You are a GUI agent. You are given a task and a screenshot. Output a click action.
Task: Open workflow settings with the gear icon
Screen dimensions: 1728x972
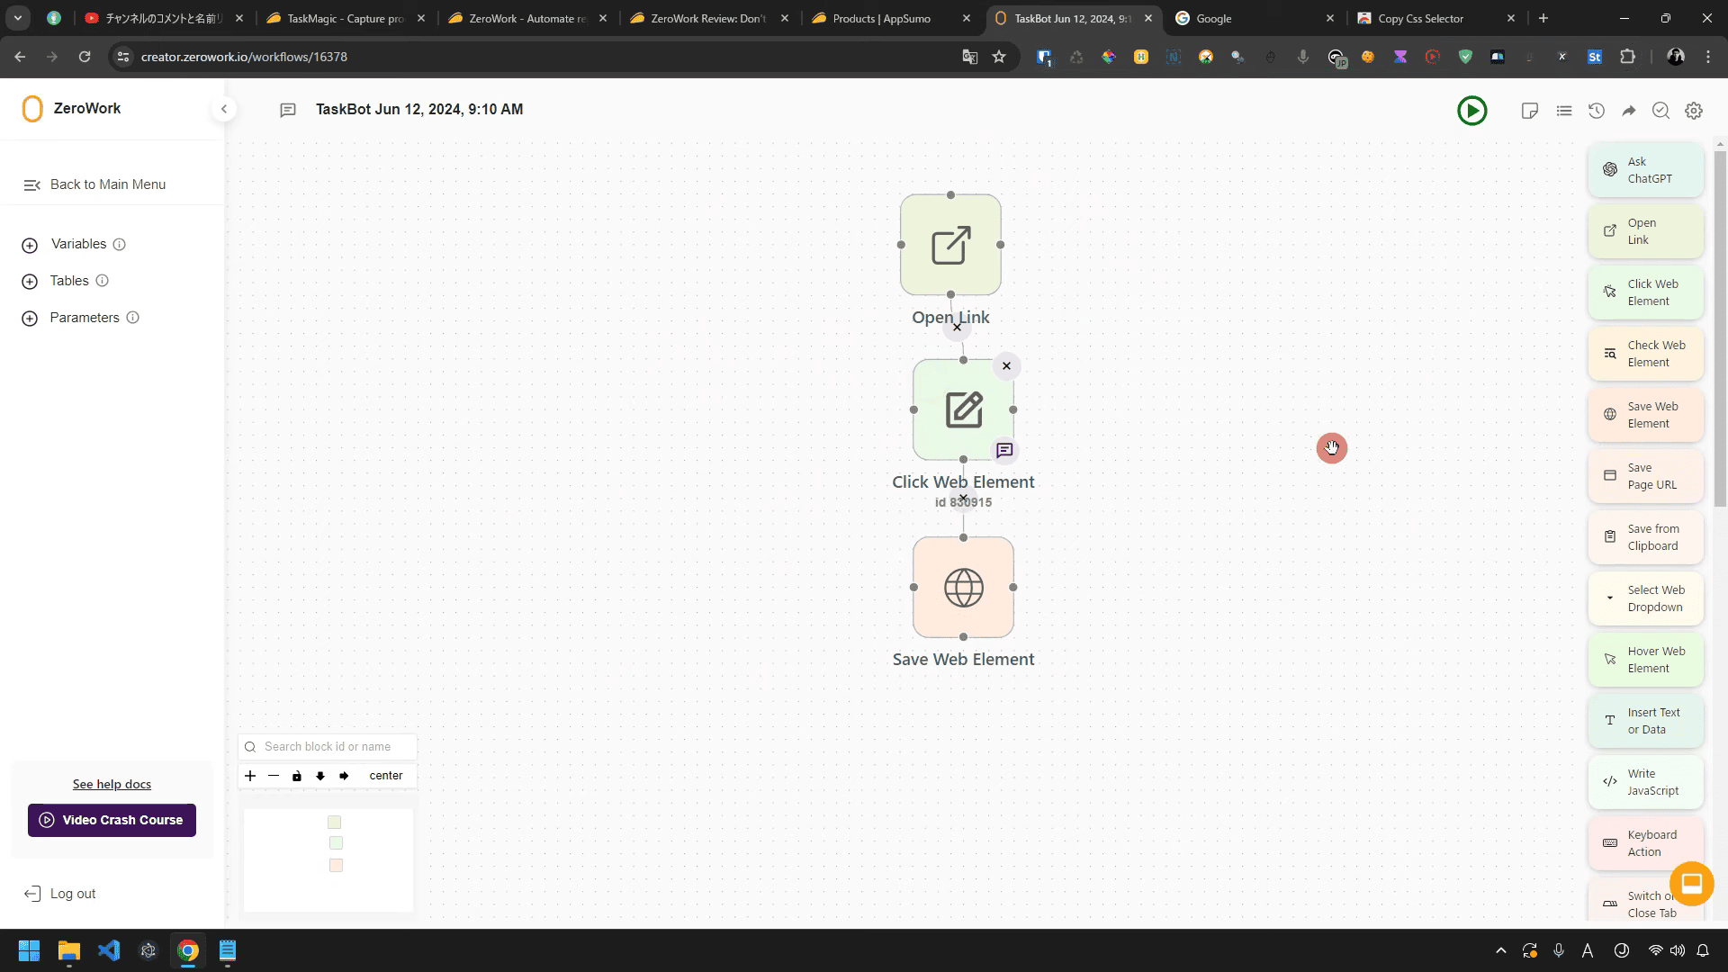(1693, 110)
